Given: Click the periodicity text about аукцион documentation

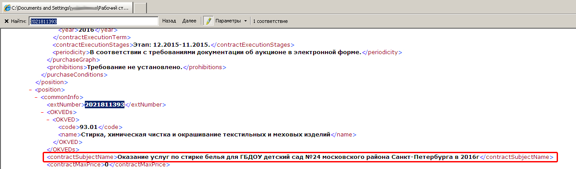Looking at the screenshot, I should (x=226, y=52).
